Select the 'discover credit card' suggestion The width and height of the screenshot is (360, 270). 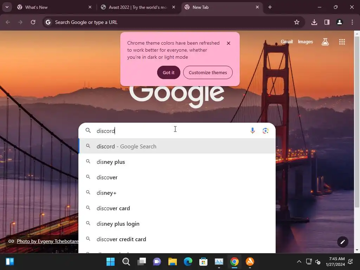click(x=177, y=239)
